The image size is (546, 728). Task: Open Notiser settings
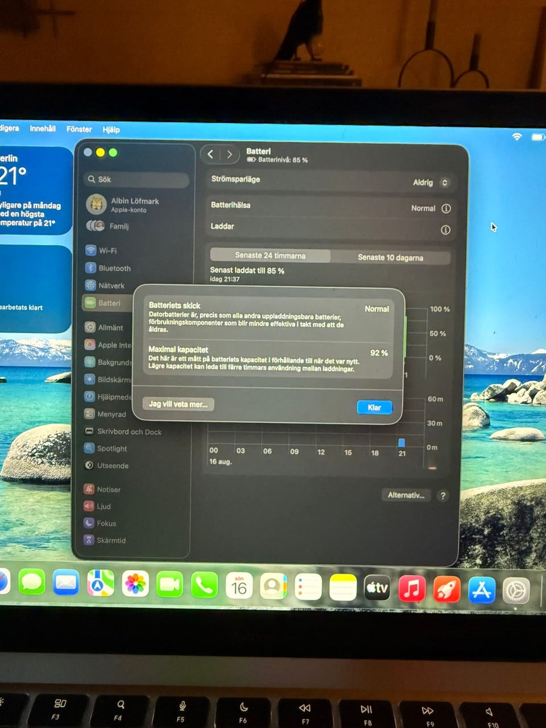[x=102, y=489]
